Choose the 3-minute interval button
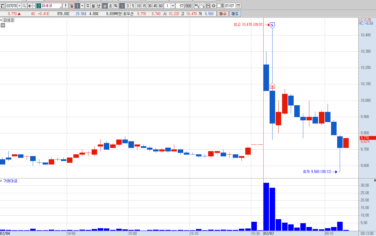Viewport: 376px width, 236px height. pos(128,6)
